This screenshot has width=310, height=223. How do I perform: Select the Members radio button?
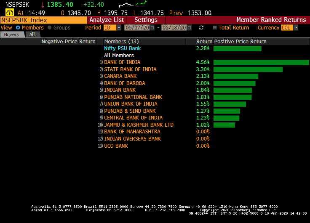(x=18, y=28)
